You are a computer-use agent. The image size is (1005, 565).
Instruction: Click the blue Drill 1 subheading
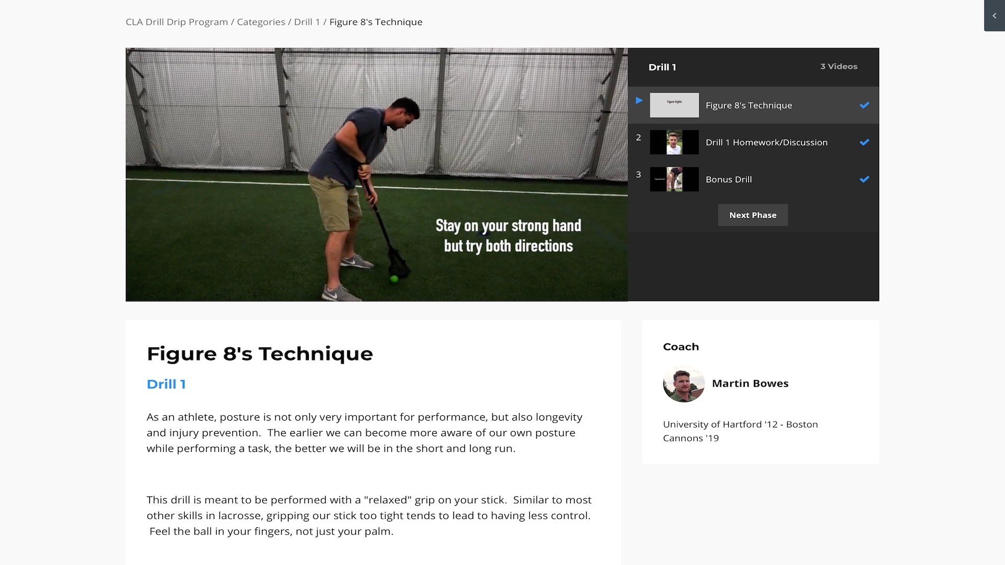pyautogui.click(x=166, y=384)
